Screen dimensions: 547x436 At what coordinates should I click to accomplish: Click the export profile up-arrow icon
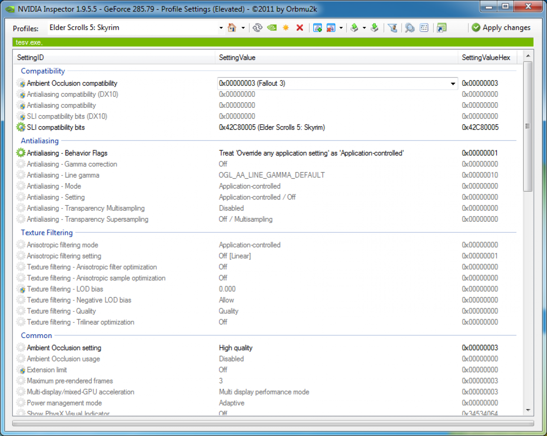tap(354, 28)
